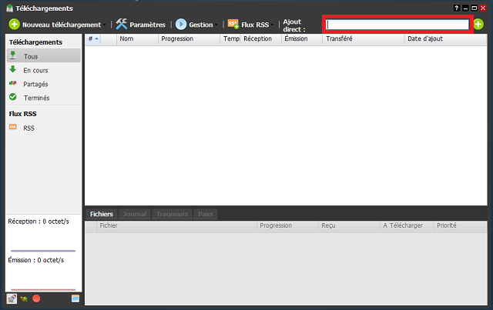Click the Temps column header

tap(230, 39)
